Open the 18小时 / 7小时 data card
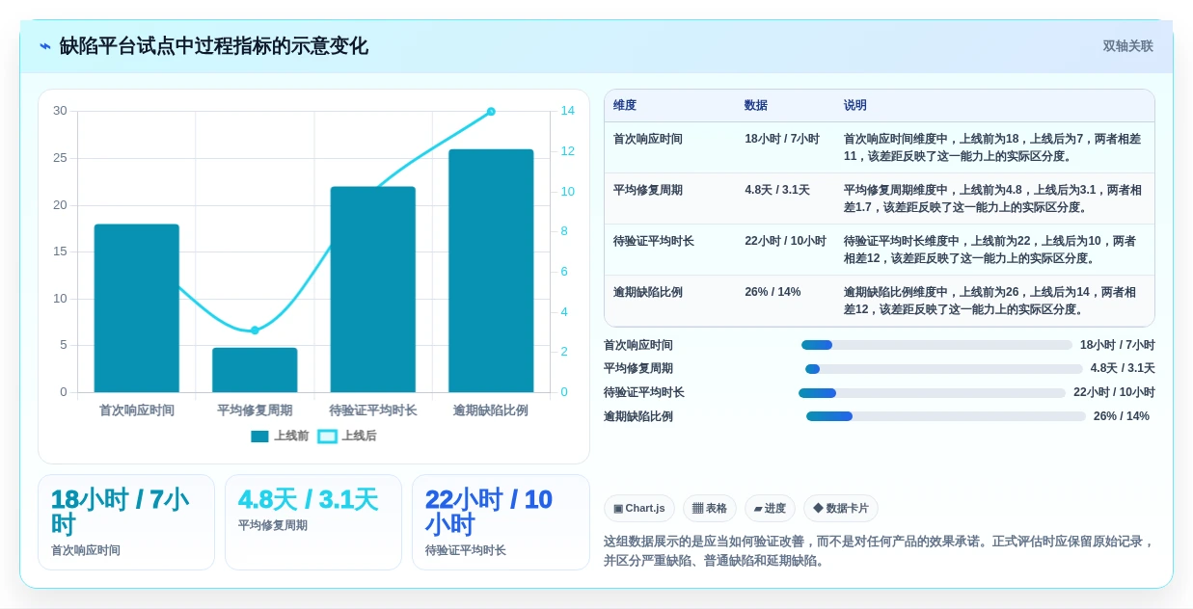 pos(126,522)
